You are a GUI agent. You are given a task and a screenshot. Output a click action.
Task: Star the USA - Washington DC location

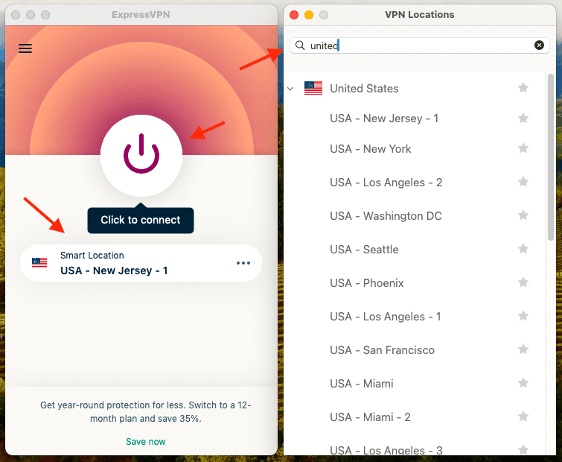pos(523,215)
